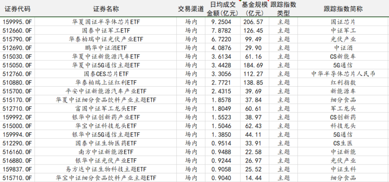389x182 pixels.
Task: Click the name 国泰中证生物医药ETF
Action: (x=106, y=143)
